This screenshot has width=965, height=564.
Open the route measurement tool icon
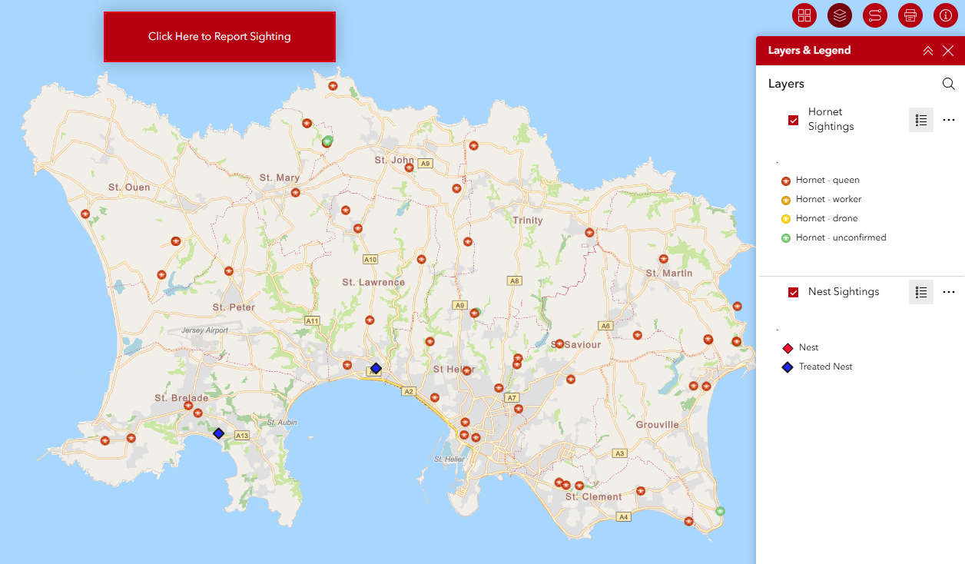tap(875, 15)
